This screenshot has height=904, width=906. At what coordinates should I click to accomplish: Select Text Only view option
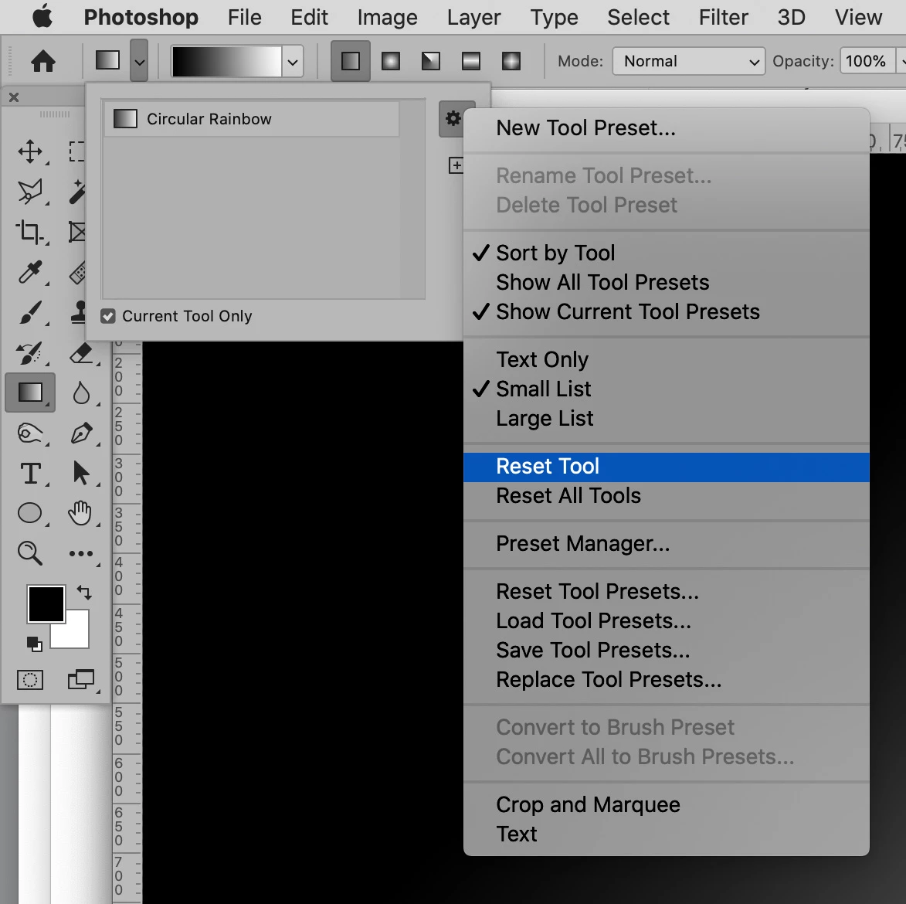coord(667,360)
